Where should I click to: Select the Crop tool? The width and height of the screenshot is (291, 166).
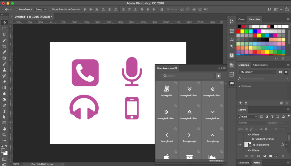tap(4, 46)
